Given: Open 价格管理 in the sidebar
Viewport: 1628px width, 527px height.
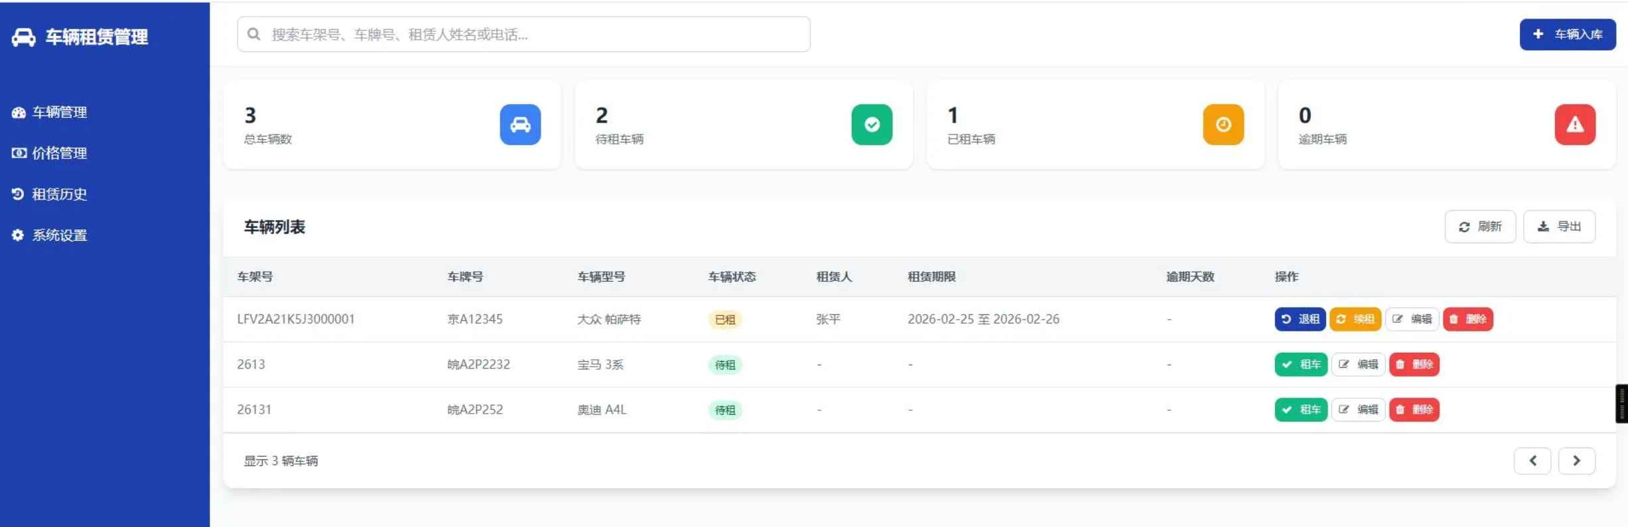Looking at the screenshot, I should point(50,153).
